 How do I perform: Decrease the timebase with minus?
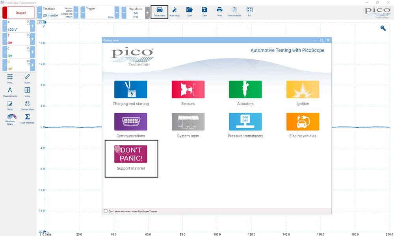[x=39, y=13]
